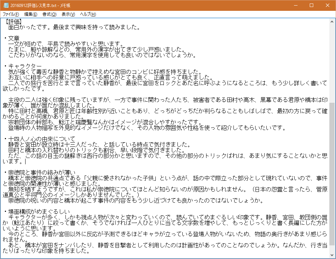This screenshot has width=336, height=259.
Task: Minimize the Notepad window
Action: coord(296,5)
